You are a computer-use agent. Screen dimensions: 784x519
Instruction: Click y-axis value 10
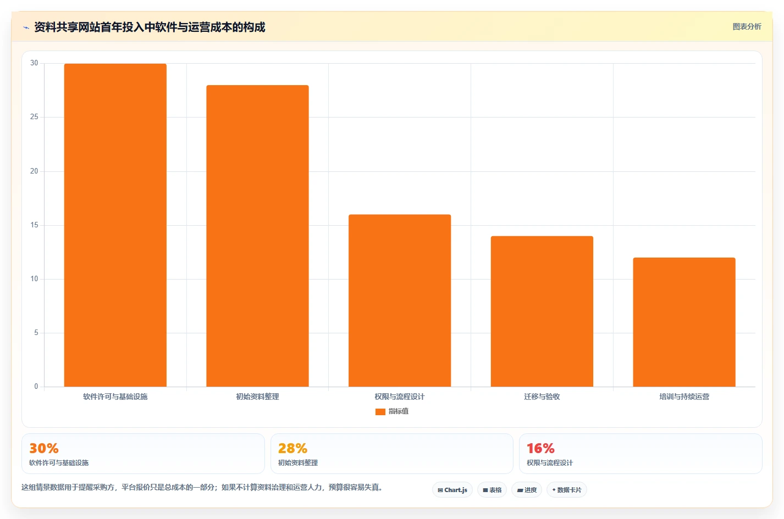point(34,279)
